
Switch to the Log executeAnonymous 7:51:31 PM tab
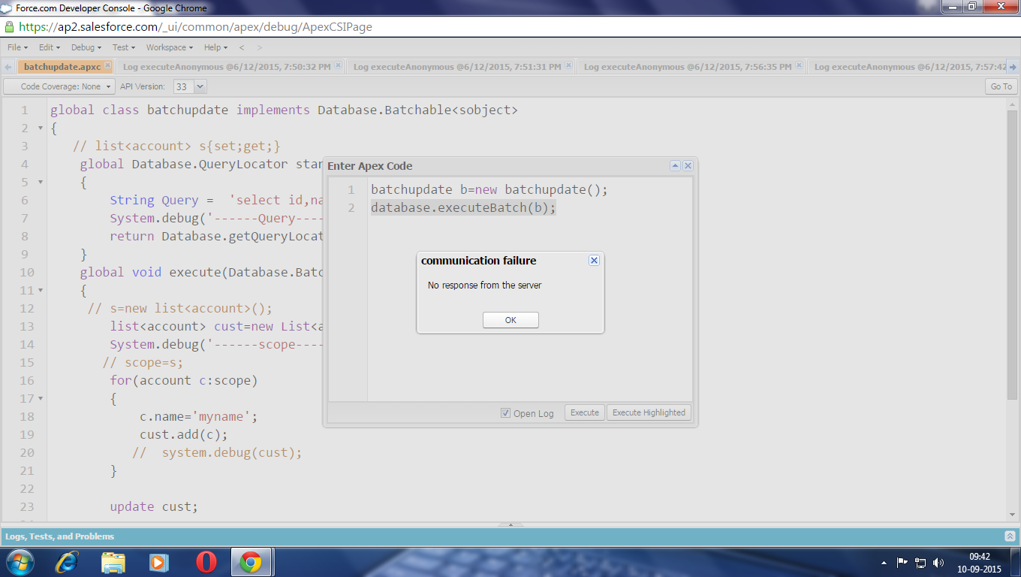(456, 67)
